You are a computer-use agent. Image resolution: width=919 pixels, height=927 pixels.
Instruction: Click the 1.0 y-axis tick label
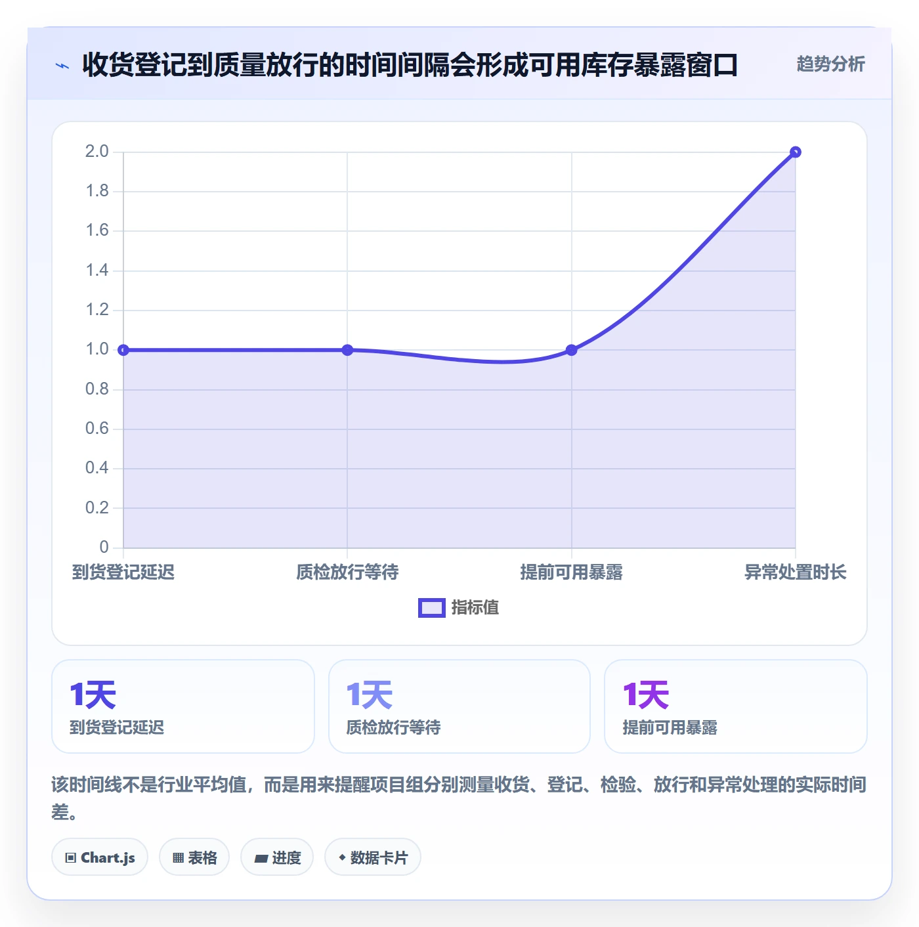click(x=97, y=349)
